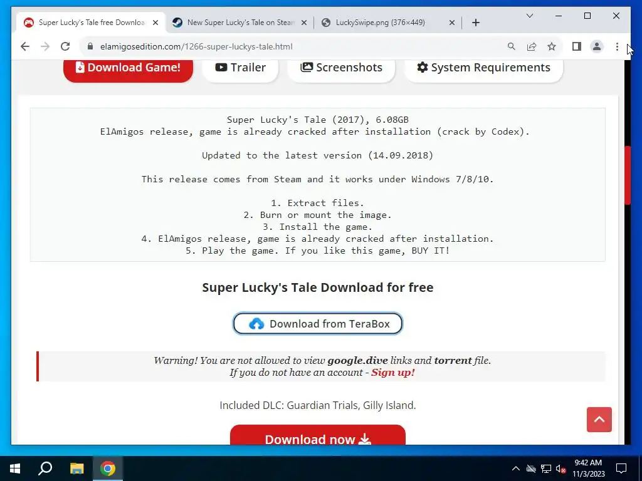This screenshot has height=481, width=642.
Task: View site info via the lock icon
Action: coord(90,46)
